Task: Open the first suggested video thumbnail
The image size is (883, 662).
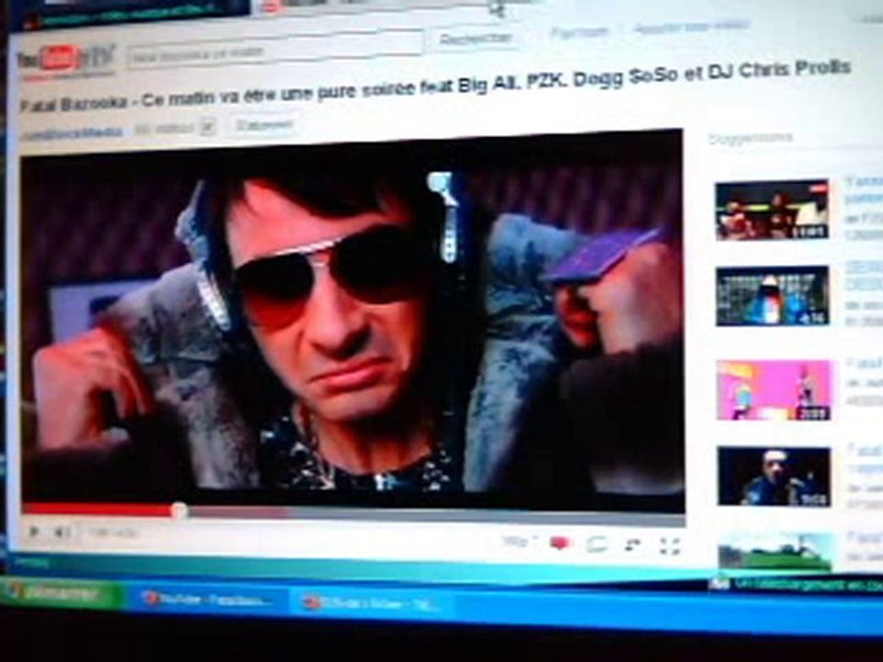Action: click(772, 210)
